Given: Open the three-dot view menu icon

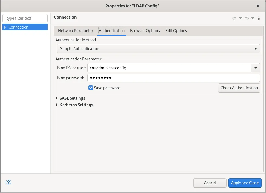Looking at the screenshot, I should (259, 18).
